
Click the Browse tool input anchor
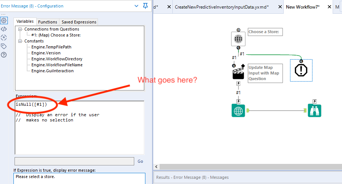[305, 111]
